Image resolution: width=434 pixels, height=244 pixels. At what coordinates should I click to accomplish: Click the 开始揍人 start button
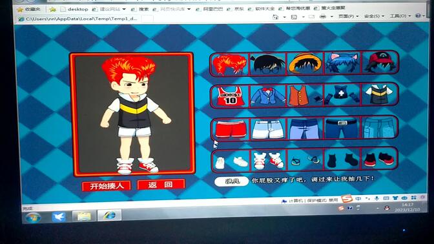tap(107, 186)
